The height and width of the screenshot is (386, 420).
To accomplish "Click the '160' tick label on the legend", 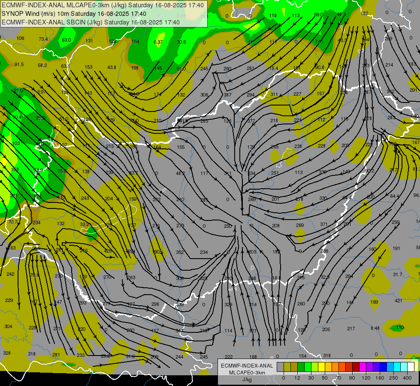I will 380,378.
